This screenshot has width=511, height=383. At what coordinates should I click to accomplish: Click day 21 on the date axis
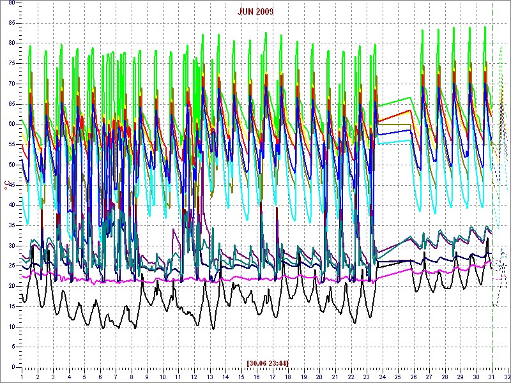(x=335, y=377)
